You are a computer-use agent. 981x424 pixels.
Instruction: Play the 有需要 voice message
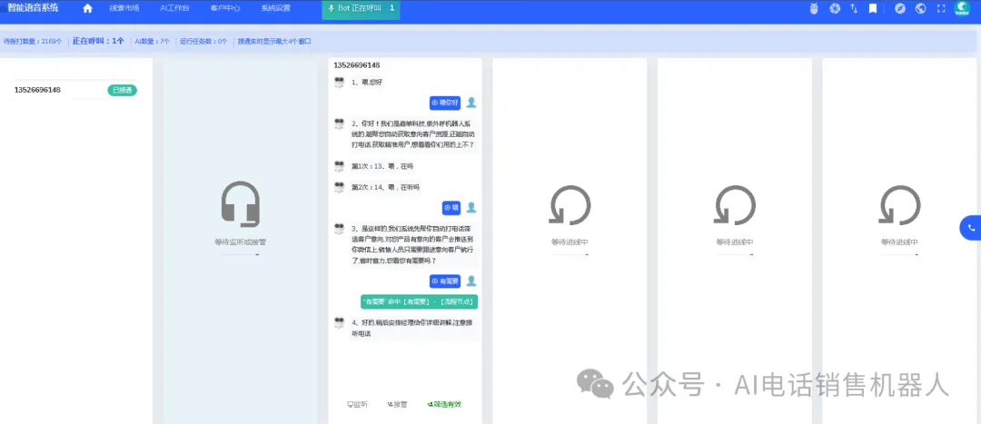pyautogui.click(x=445, y=281)
